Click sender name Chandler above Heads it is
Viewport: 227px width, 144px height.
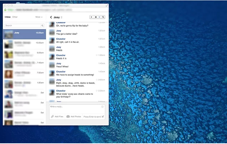61,55
